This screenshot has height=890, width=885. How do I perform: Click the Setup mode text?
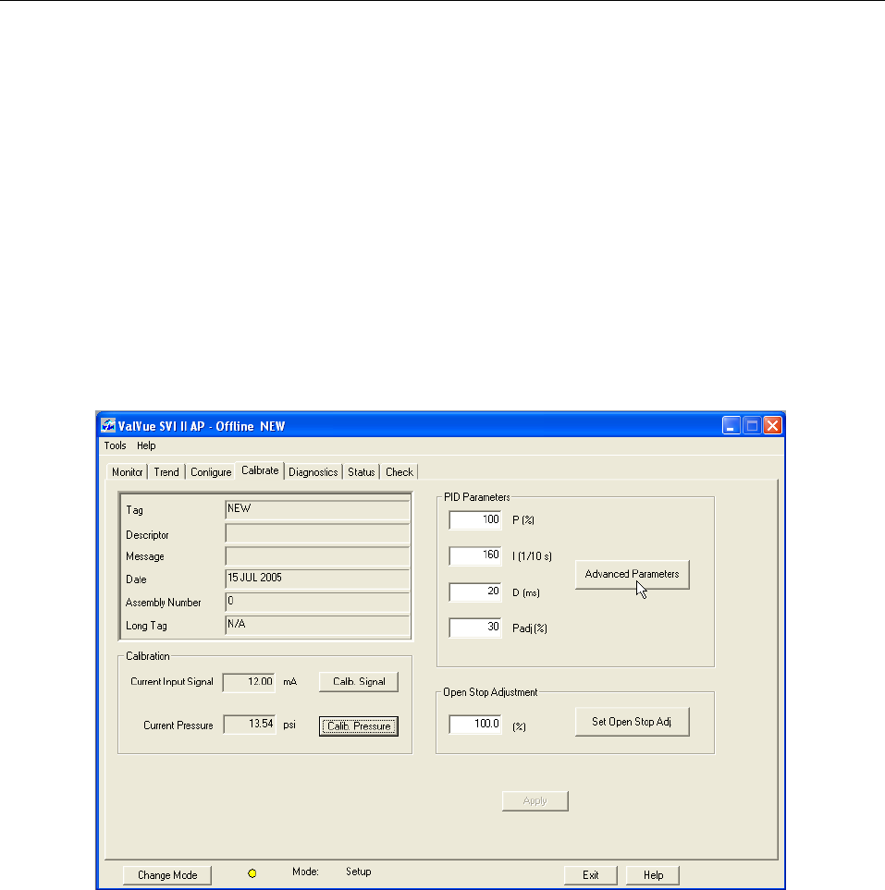coord(359,872)
